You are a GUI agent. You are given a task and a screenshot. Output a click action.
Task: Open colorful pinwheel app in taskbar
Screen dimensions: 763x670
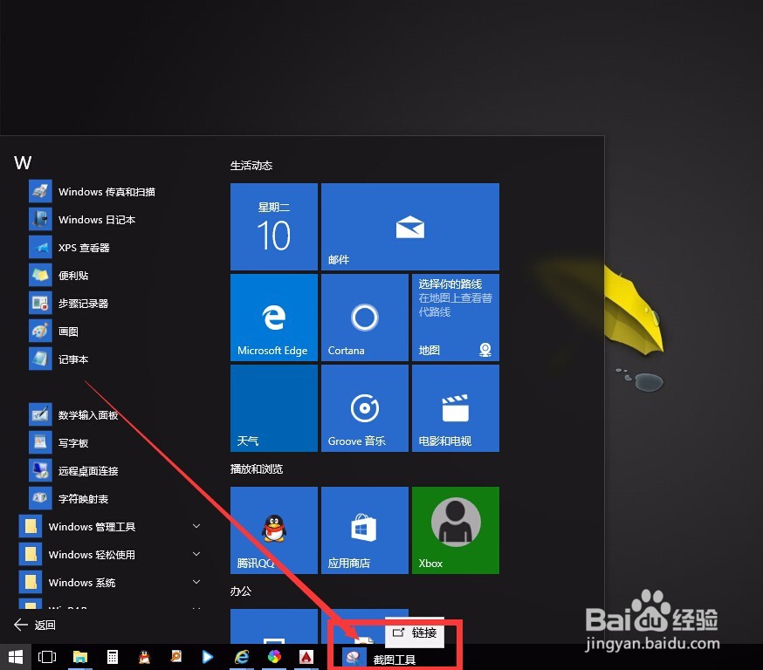274,658
